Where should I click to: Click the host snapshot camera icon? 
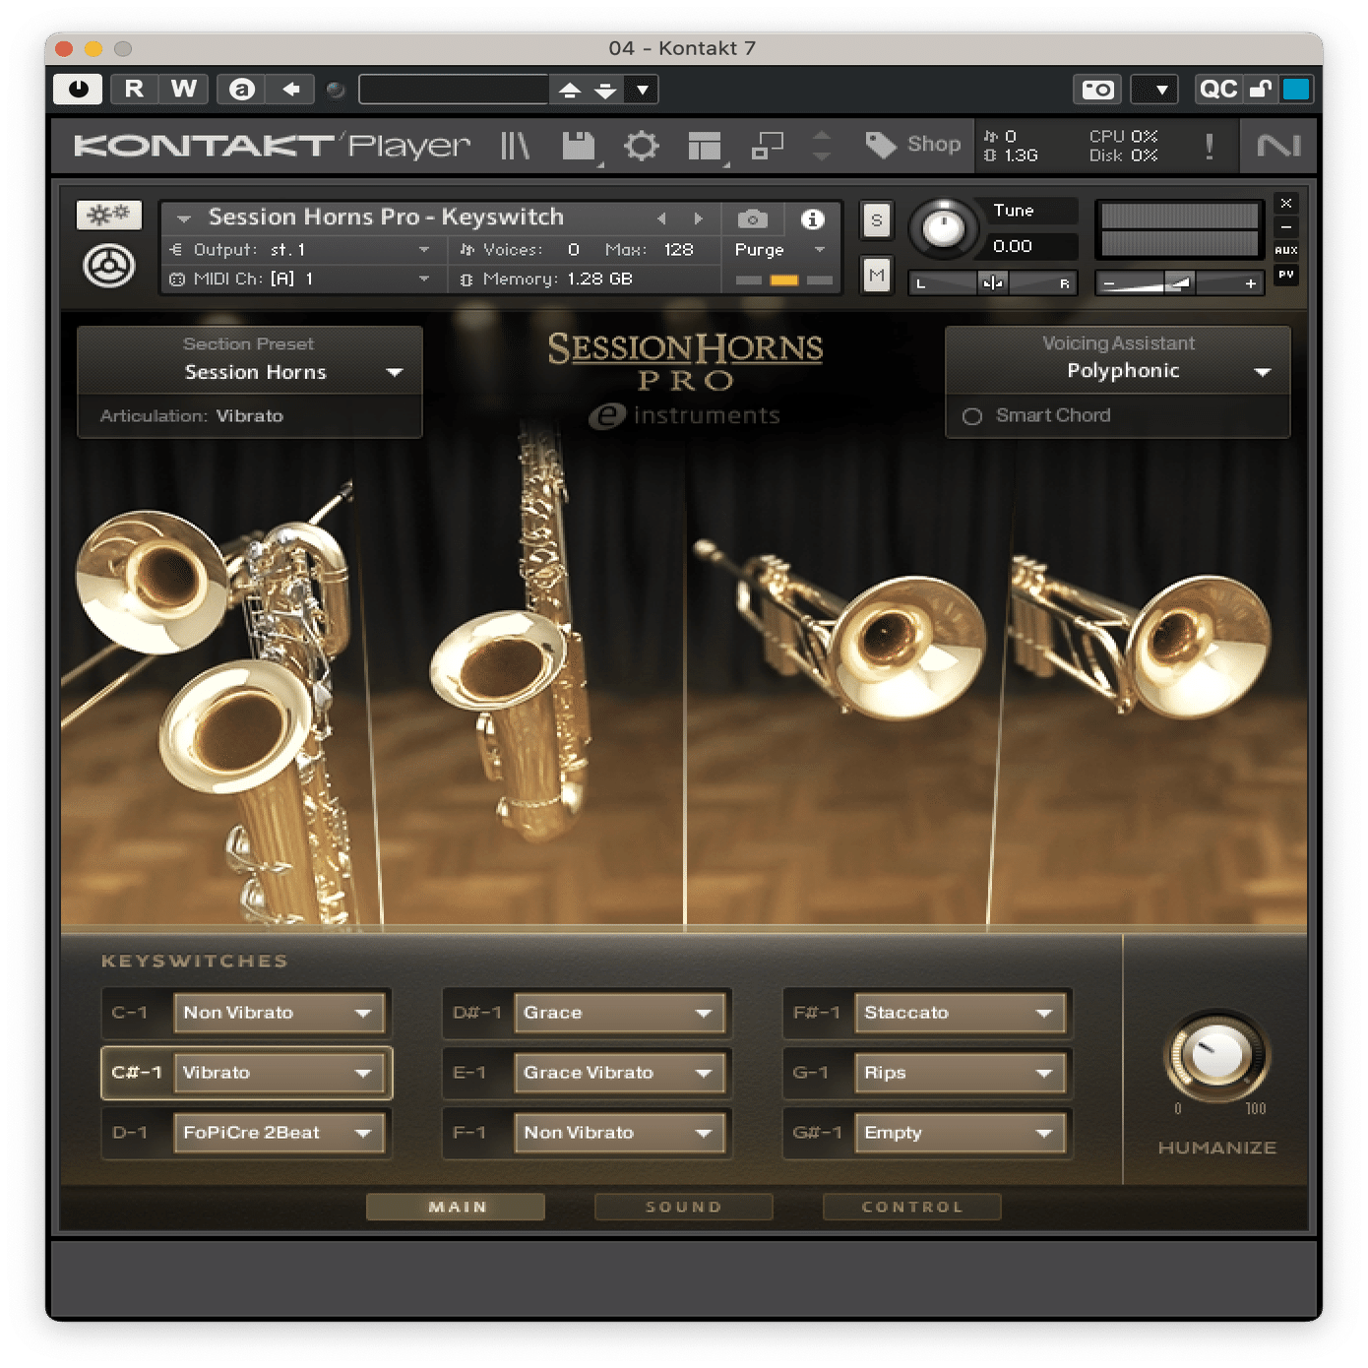pos(1096,90)
